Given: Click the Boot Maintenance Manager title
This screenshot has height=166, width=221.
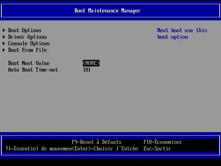Looking at the screenshot, I should click(107, 11).
